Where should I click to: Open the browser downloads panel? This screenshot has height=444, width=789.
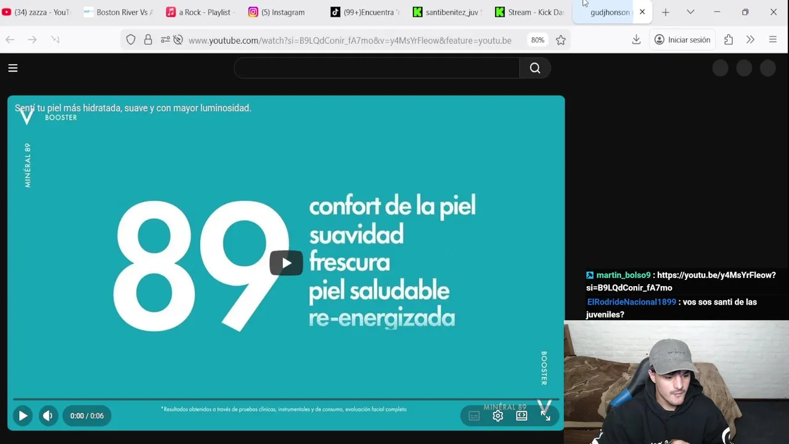click(636, 39)
